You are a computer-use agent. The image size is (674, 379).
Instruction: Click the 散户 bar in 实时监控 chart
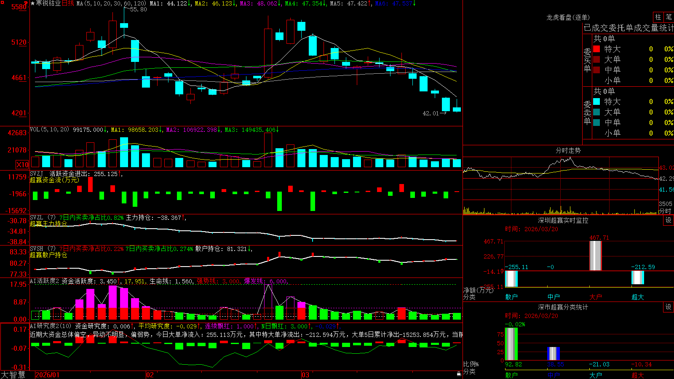tap(511, 279)
